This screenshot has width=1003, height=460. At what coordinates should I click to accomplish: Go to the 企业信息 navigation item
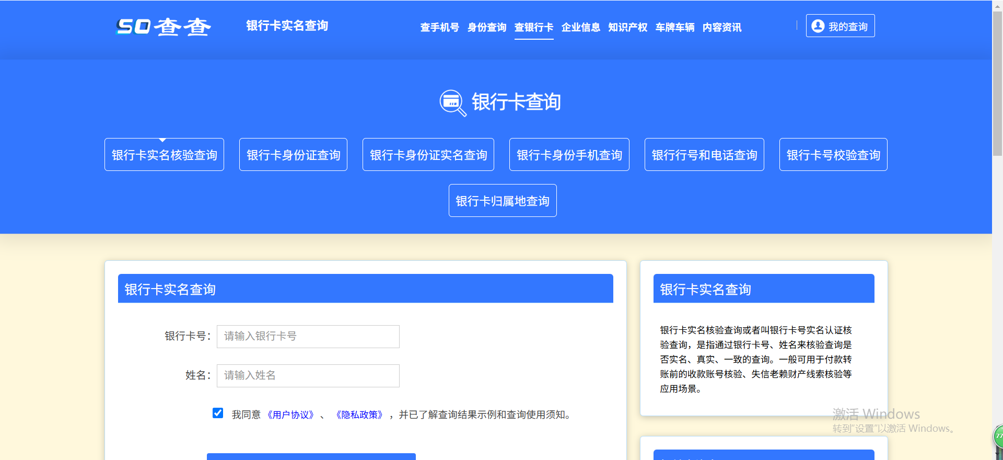click(x=580, y=27)
